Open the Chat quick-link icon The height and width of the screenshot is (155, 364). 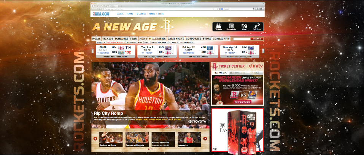click(244, 27)
